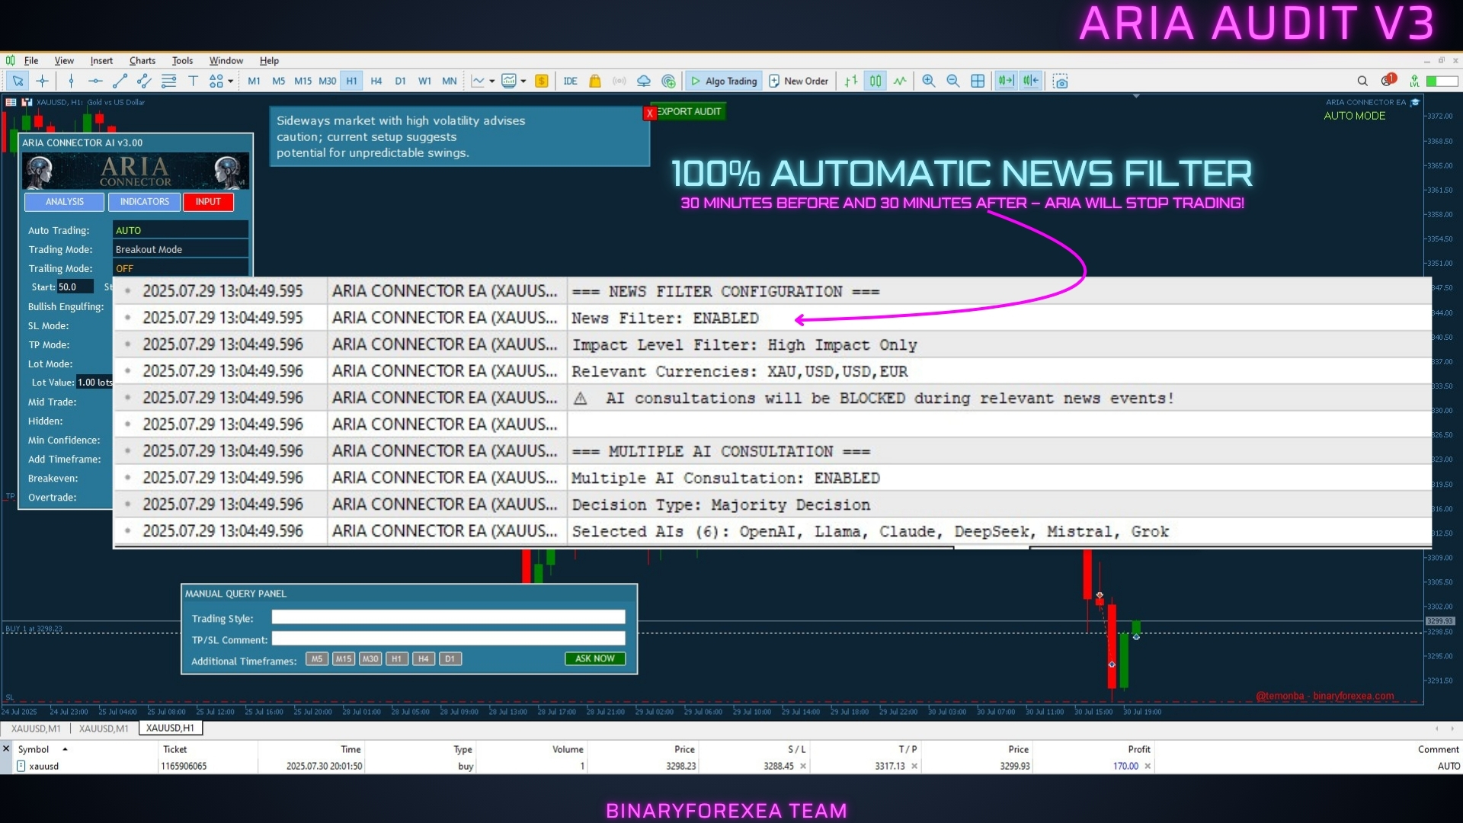
Task: Click the TP/SL Comment input field
Action: [448, 639]
